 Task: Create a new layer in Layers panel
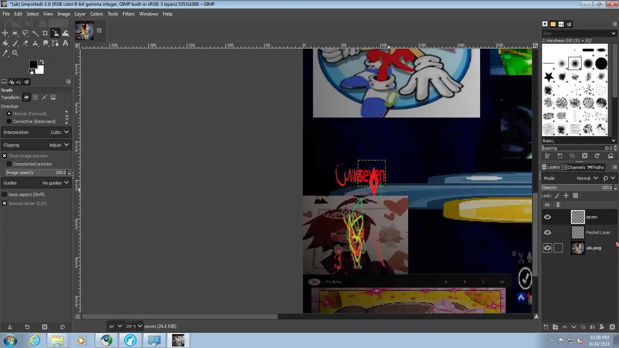point(546,327)
